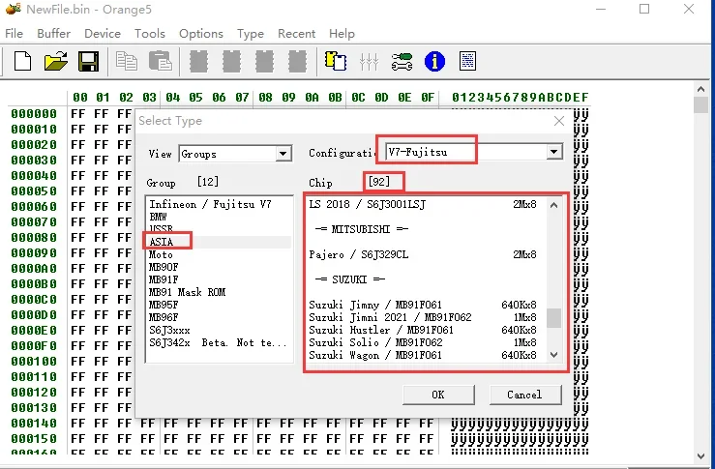Open the blue info icon
This screenshot has height=469, width=715.
434,61
